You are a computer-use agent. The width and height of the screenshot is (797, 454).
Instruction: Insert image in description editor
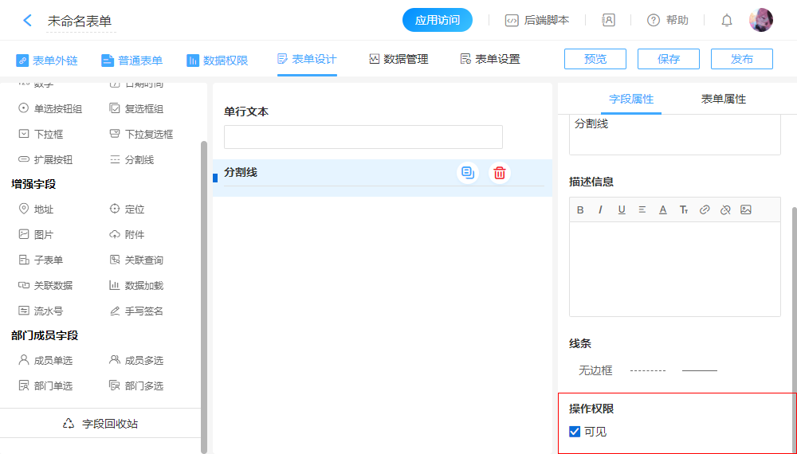pyautogui.click(x=746, y=210)
